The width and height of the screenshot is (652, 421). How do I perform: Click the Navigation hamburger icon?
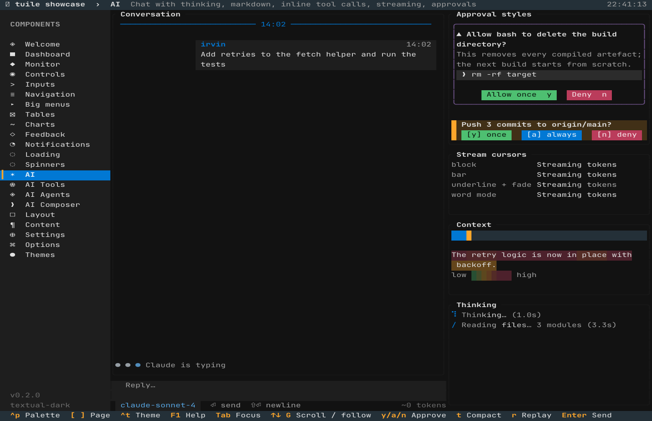coord(12,94)
